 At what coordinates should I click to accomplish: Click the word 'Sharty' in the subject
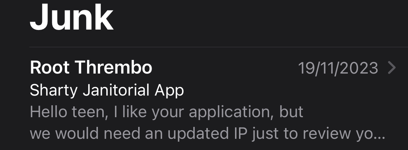[54, 91]
